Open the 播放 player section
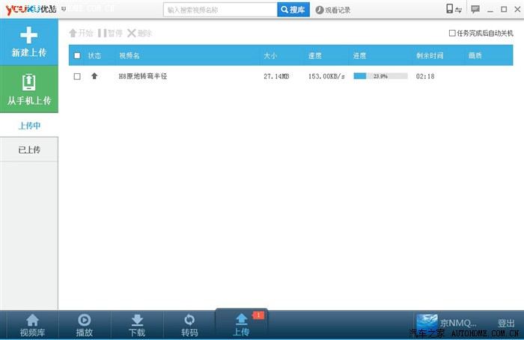The height and width of the screenshot is (340, 524). click(85, 325)
